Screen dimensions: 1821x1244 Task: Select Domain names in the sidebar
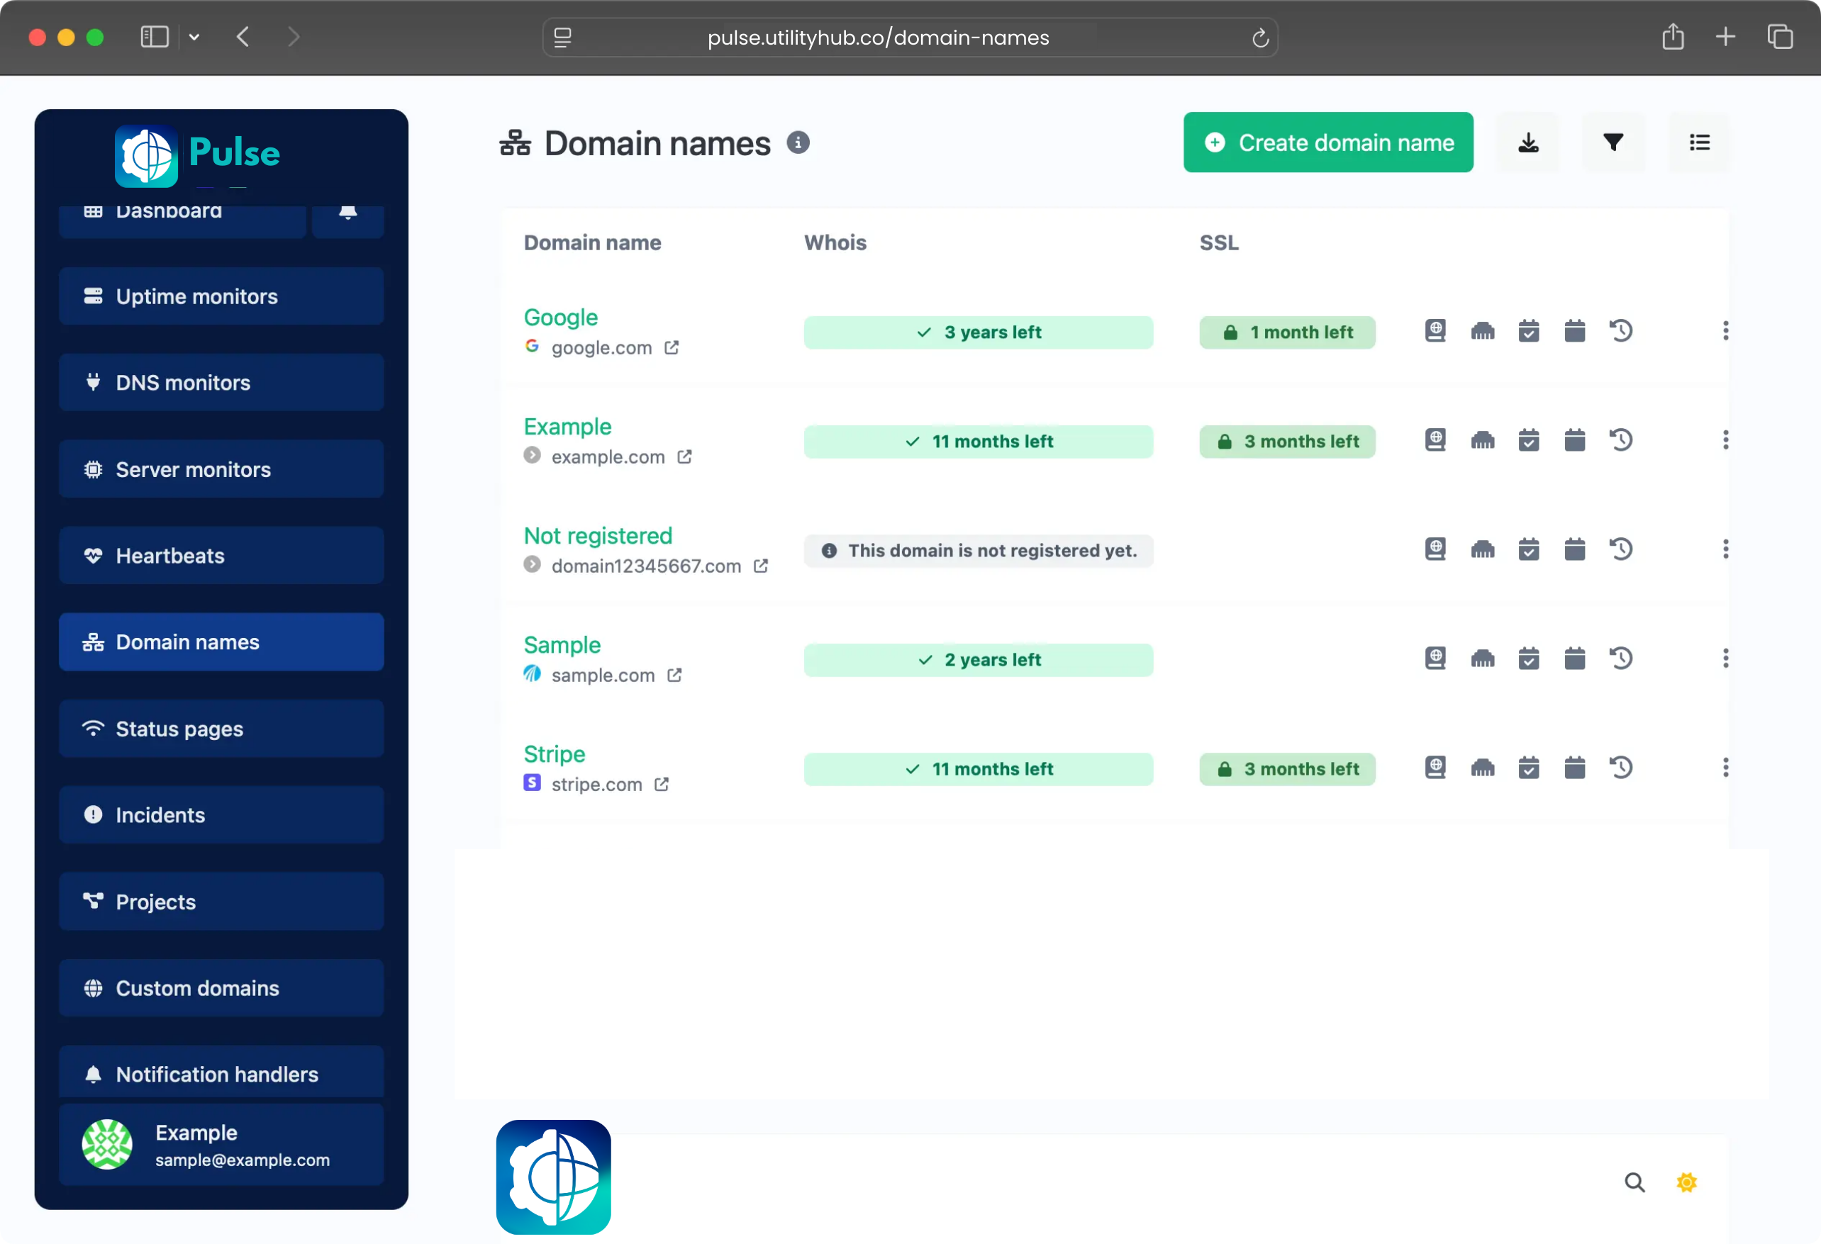tap(221, 641)
